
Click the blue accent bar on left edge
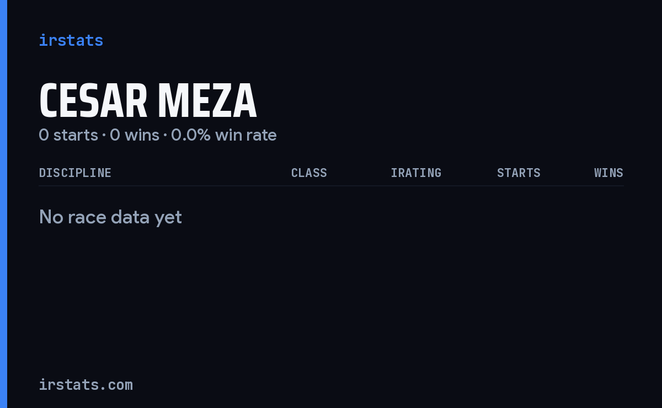coord(3,204)
